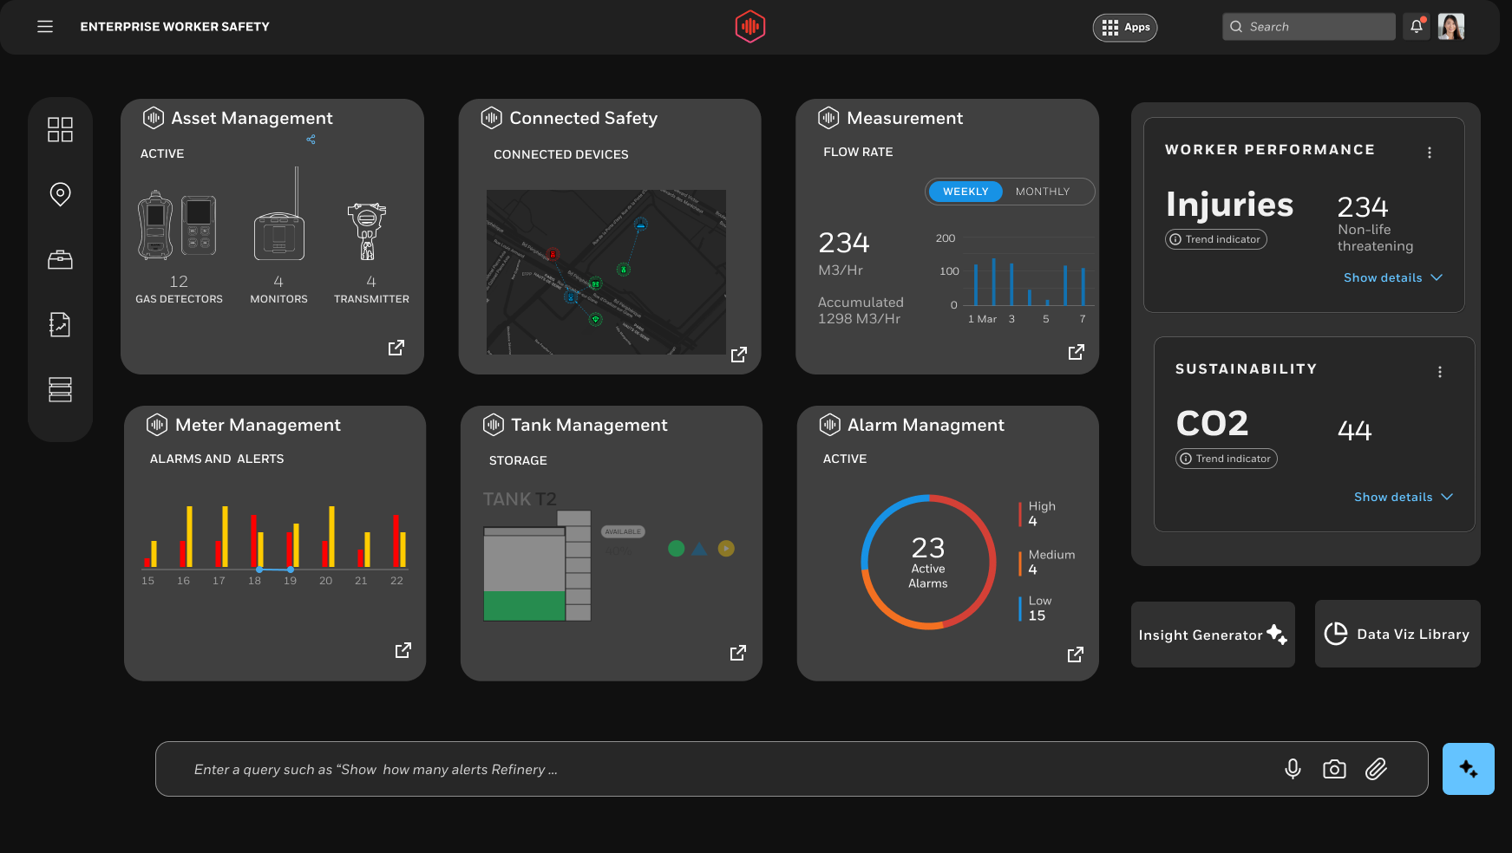This screenshot has height=853, width=1512.
Task: Open Worker Performance three-dot menu
Action: (x=1430, y=153)
